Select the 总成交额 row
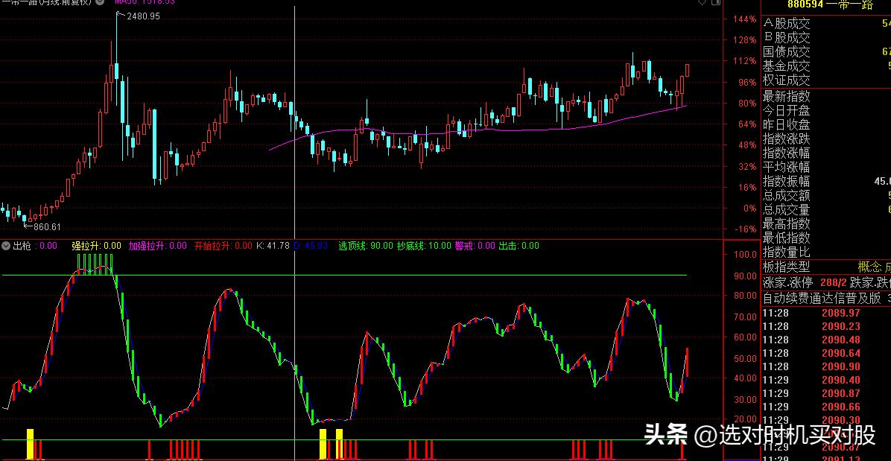 [x=826, y=195]
